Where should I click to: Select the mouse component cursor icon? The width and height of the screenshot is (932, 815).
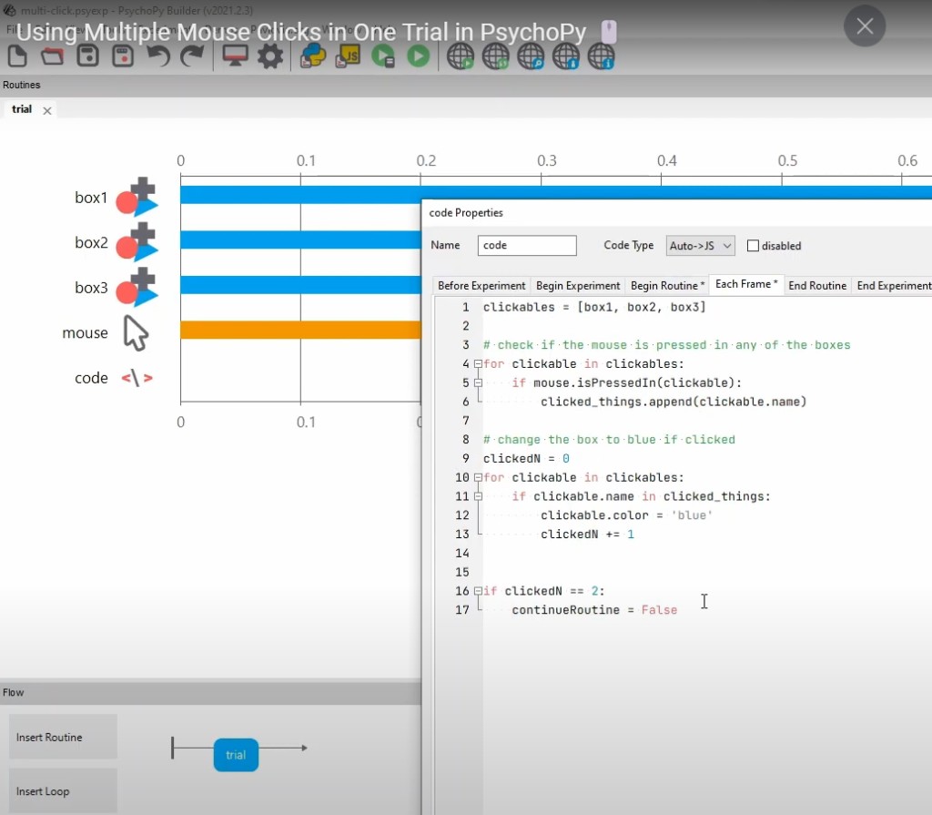[x=136, y=333]
